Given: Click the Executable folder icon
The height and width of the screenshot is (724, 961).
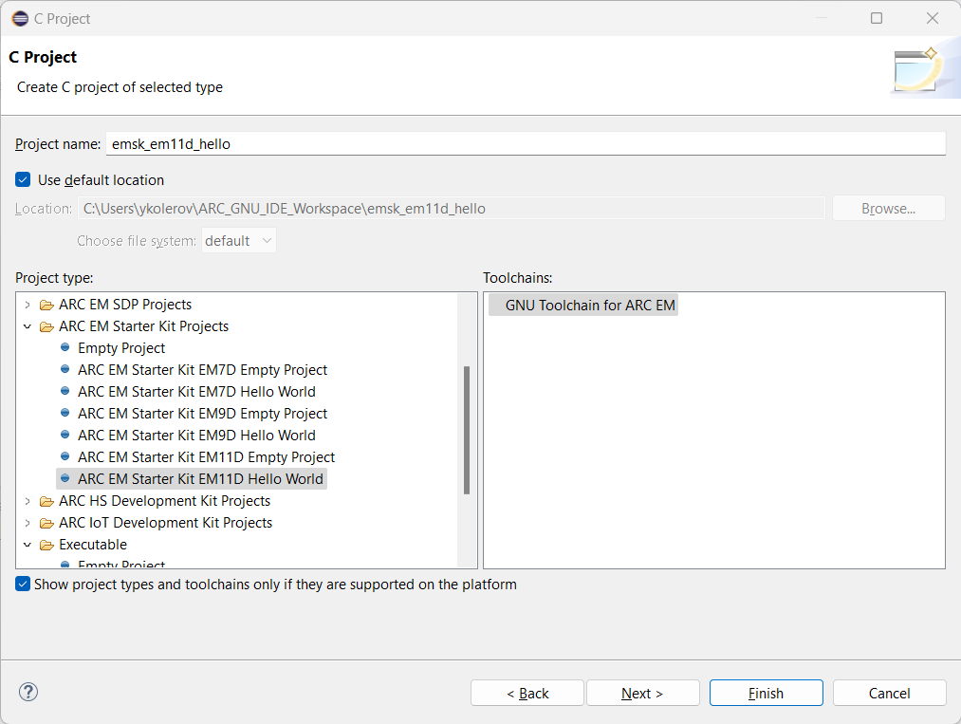Looking at the screenshot, I should [x=46, y=545].
